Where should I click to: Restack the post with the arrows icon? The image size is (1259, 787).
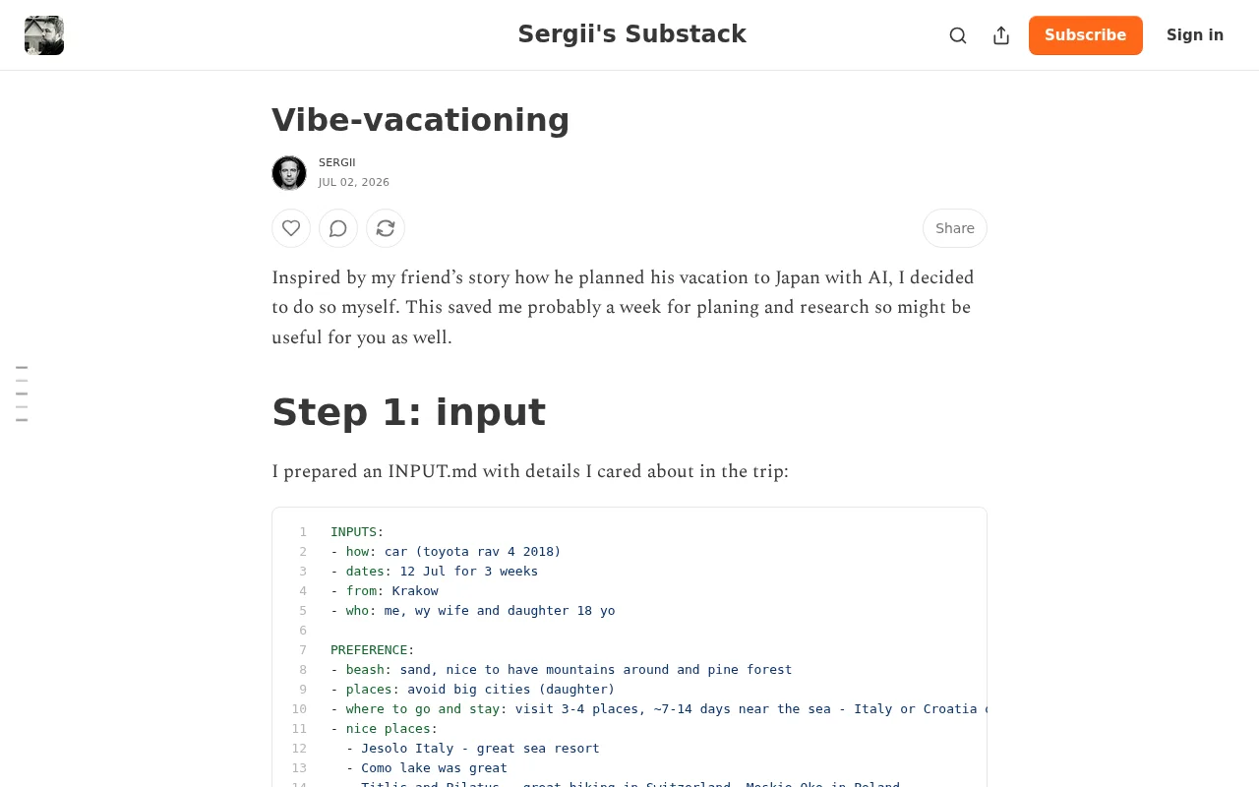386,228
